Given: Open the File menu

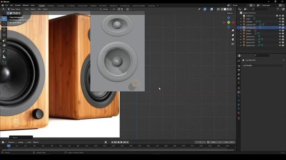Looking at the screenshot, I should tap(7, 5).
